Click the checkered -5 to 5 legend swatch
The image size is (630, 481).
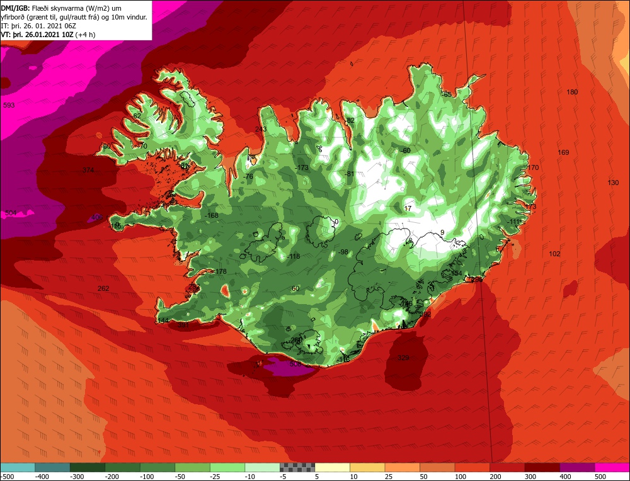tap(297, 467)
